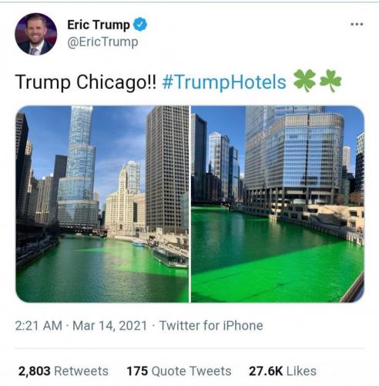View left photo of tower and river
This screenshot has width=379, height=386.
(x=102, y=204)
